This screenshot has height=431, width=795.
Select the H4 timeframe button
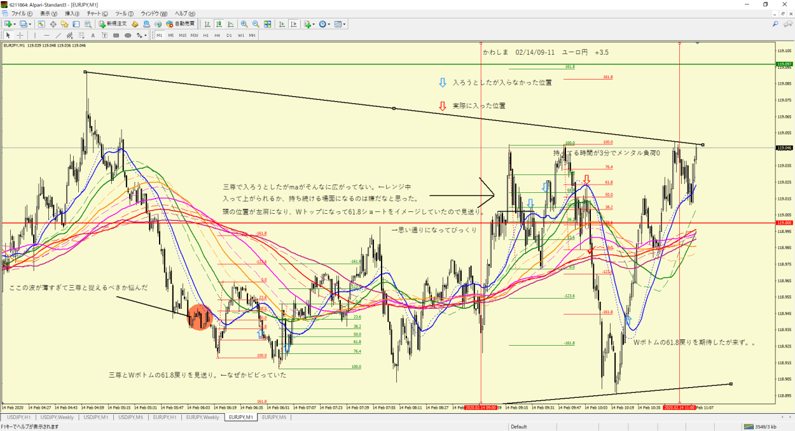click(x=218, y=36)
